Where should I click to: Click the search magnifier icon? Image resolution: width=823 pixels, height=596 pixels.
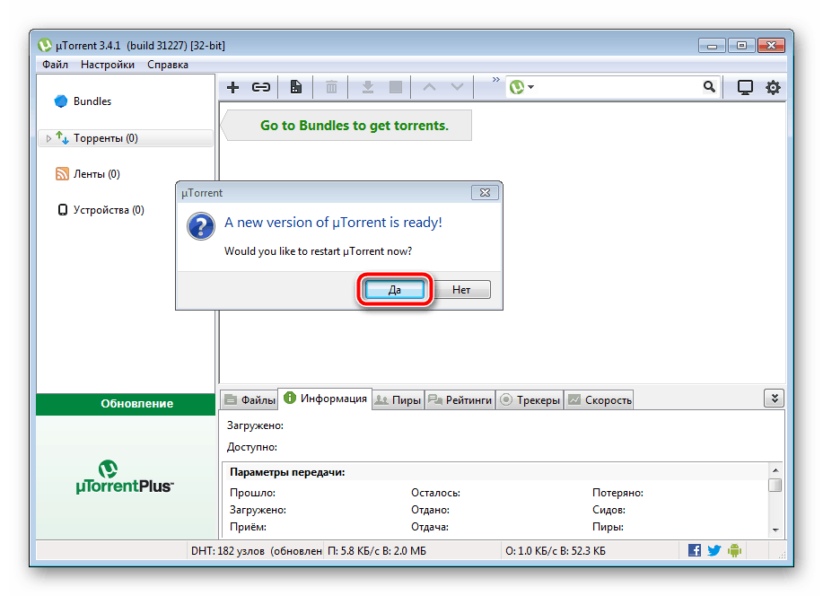click(x=709, y=87)
